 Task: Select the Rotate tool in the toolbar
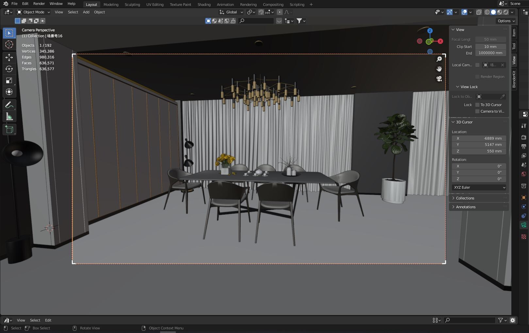pos(9,69)
